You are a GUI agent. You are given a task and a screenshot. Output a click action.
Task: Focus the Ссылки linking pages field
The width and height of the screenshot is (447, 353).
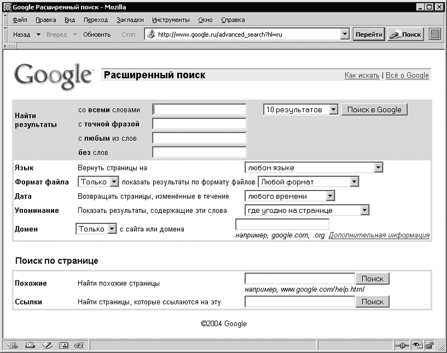pyautogui.click(x=300, y=302)
